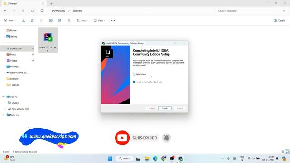This screenshot has width=290, height=163.
Task: Open the View dropdown menu
Action: 100,20
